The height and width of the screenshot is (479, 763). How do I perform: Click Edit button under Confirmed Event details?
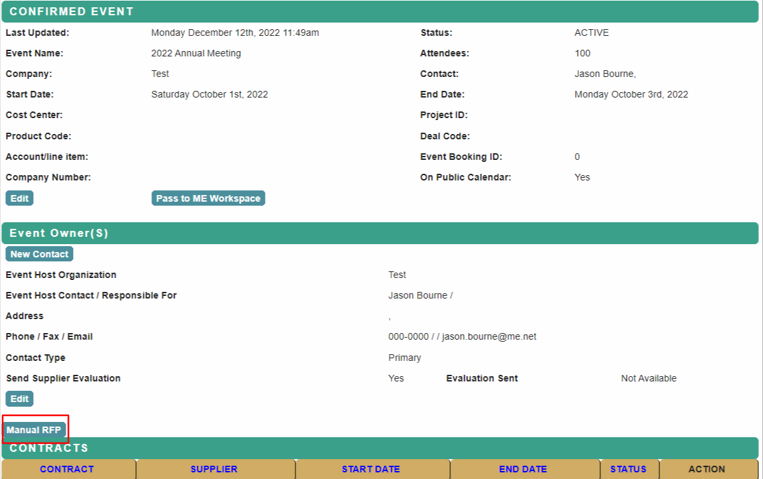click(x=19, y=198)
